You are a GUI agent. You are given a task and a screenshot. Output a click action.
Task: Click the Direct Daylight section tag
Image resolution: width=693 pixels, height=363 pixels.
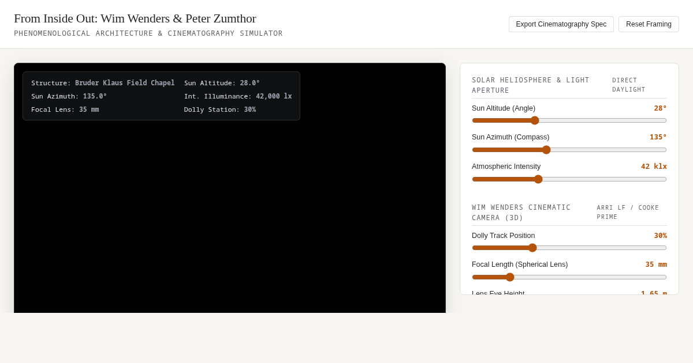(629, 85)
